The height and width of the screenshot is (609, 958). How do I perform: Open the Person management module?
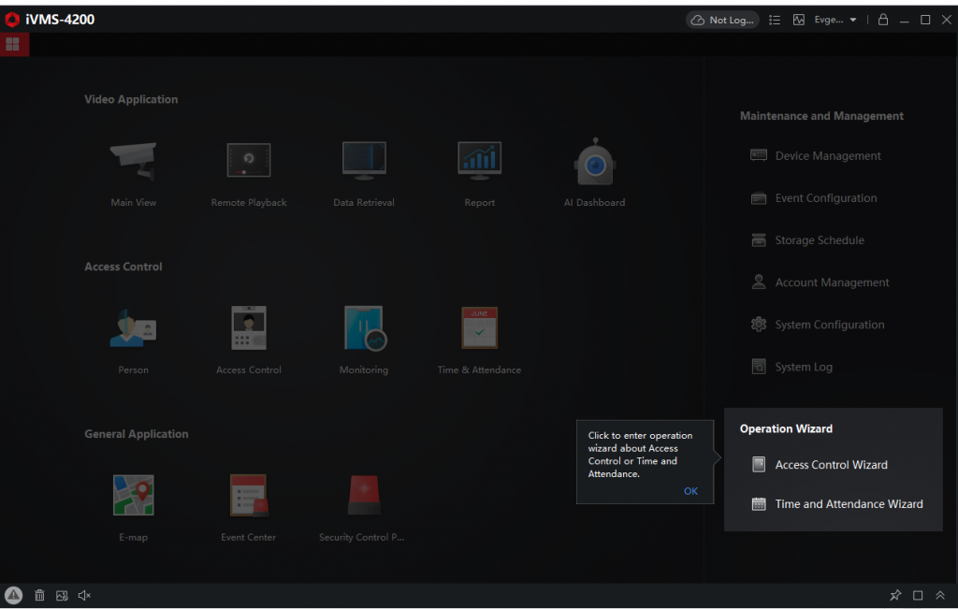(133, 329)
